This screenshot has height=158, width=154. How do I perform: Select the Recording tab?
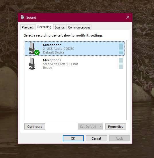pos(44,27)
